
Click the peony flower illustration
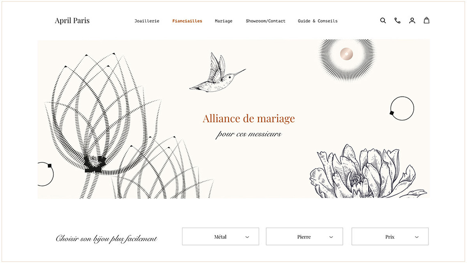coord(368,172)
